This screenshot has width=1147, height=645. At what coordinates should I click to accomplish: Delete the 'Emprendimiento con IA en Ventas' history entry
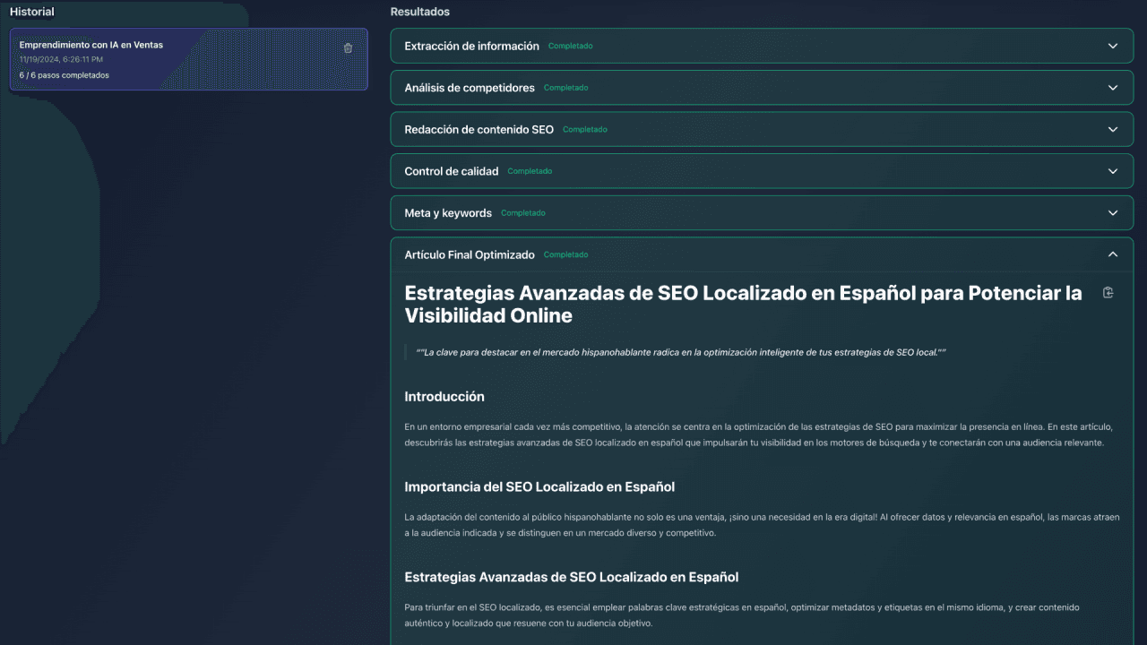[348, 48]
